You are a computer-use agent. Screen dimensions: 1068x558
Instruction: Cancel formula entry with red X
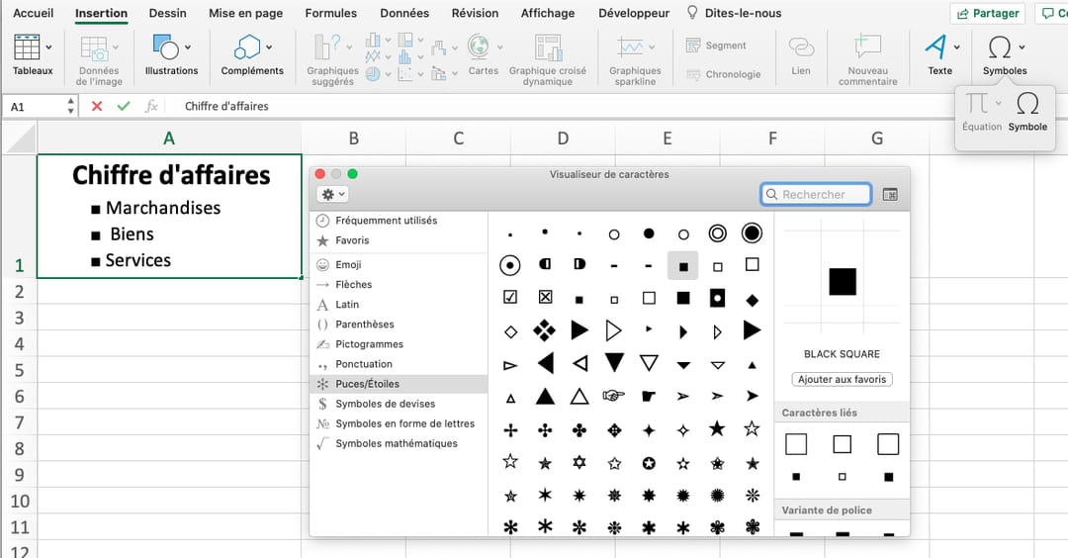click(x=97, y=106)
